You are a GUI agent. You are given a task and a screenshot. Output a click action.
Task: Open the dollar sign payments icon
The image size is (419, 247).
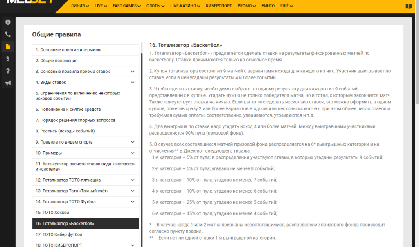[8, 59]
